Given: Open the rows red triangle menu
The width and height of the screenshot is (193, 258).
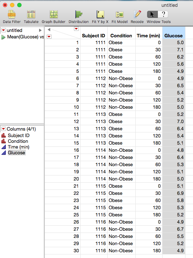Looking at the screenshot, I should [x=49, y=37].
